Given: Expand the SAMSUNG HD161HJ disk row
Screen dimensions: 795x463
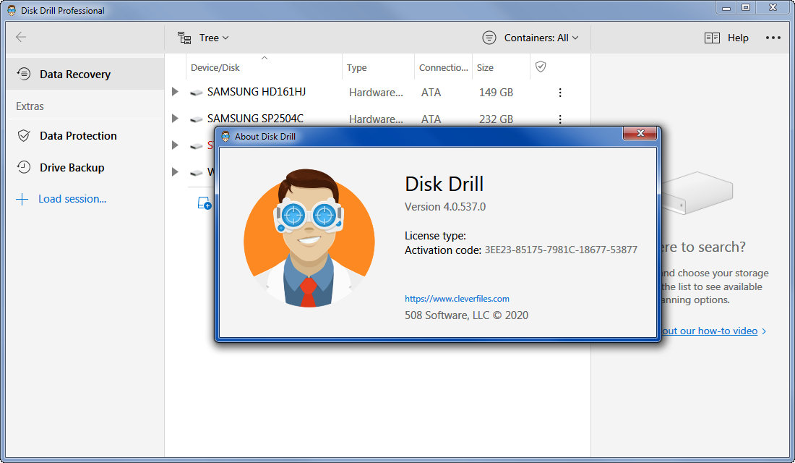Looking at the screenshot, I should [x=175, y=92].
